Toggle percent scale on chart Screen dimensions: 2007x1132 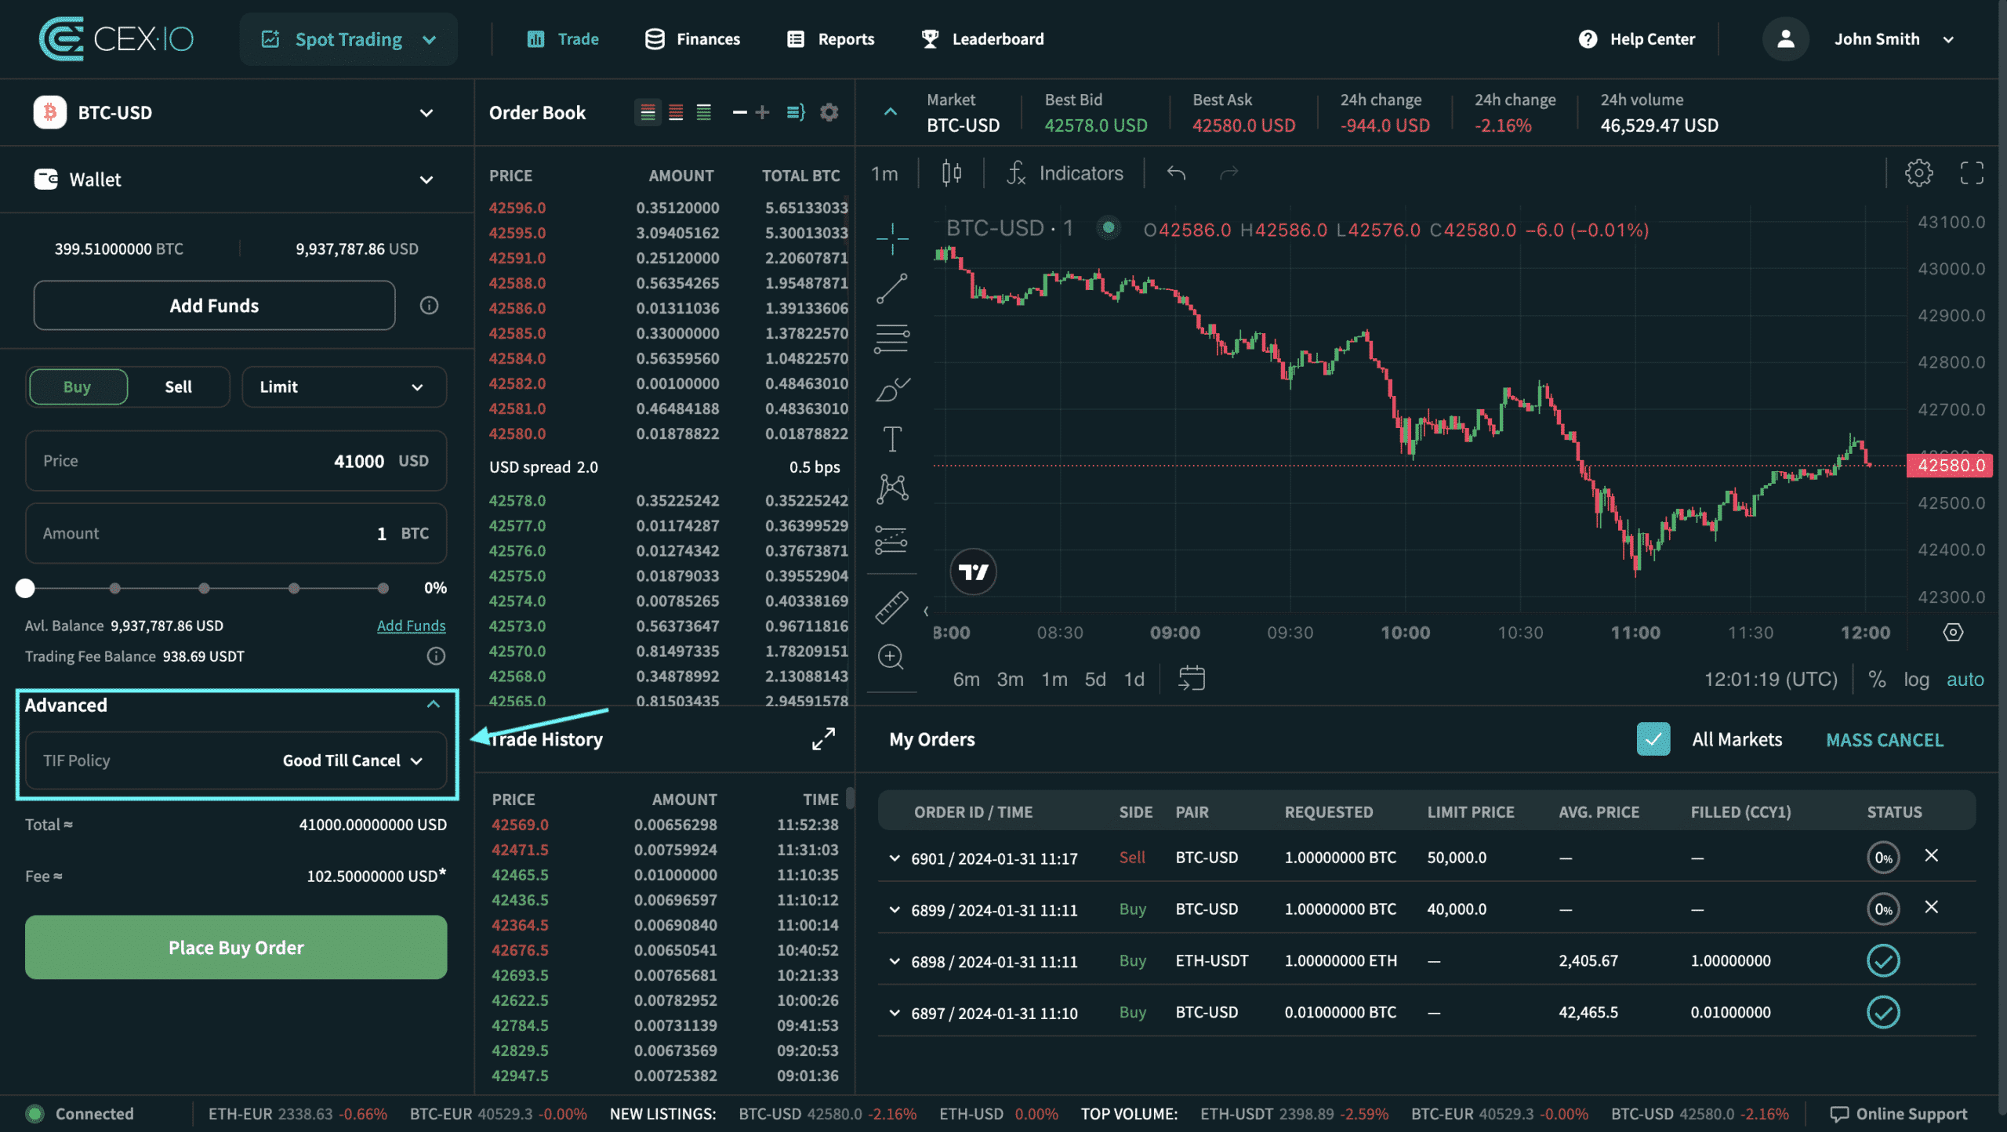pyautogui.click(x=1877, y=679)
